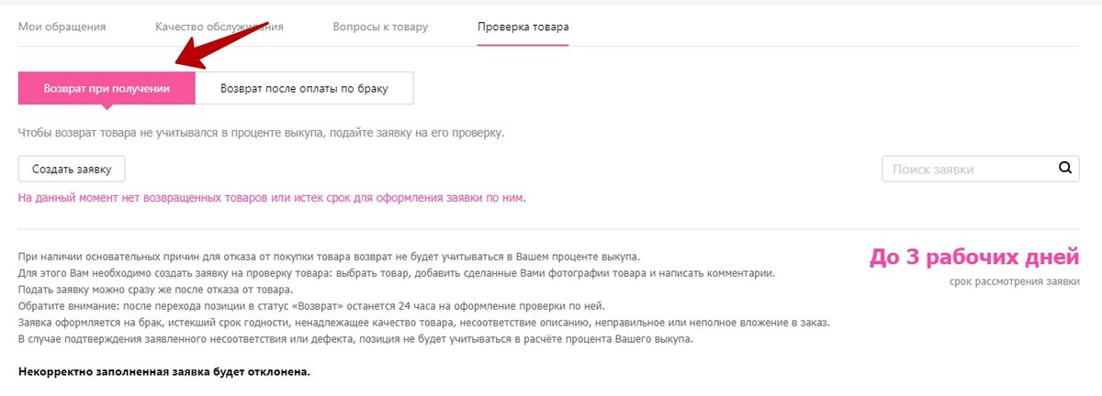Click the срок рассмотрения заявки caption

pyautogui.click(x=1015, y=281)
